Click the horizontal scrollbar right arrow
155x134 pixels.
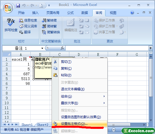pos(144,125)
